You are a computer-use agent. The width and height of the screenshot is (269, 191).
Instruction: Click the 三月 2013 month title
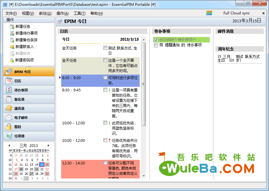(x=29, y=145)
